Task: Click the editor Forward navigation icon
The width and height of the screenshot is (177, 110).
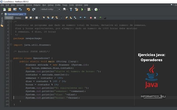Action: click(x=37, y=18)
